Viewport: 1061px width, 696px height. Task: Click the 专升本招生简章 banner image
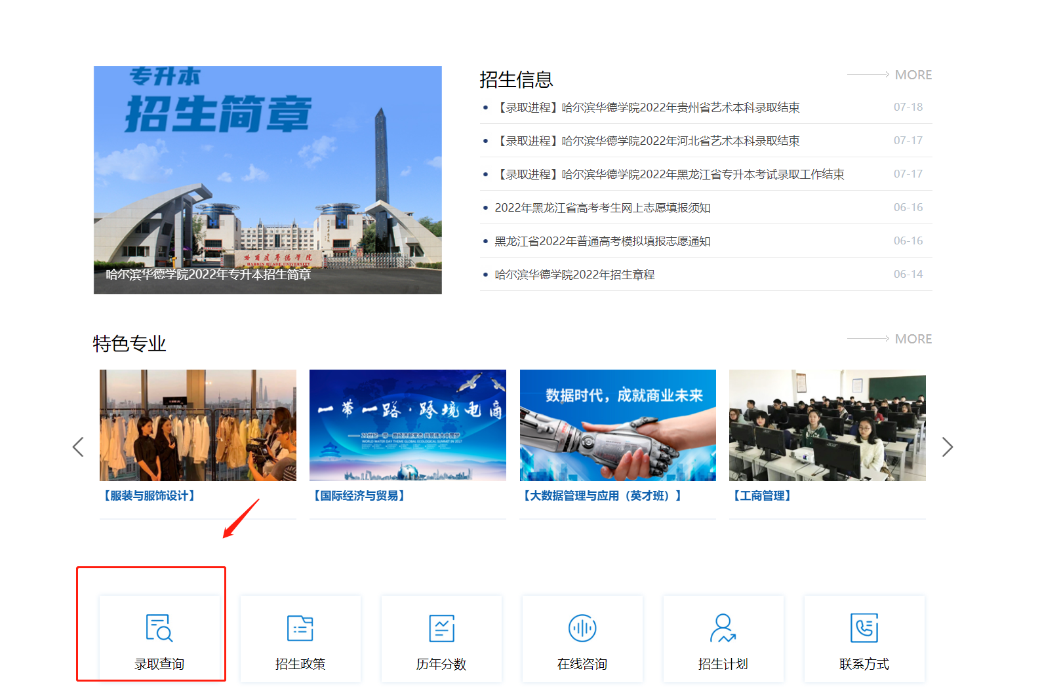[268, 180]
